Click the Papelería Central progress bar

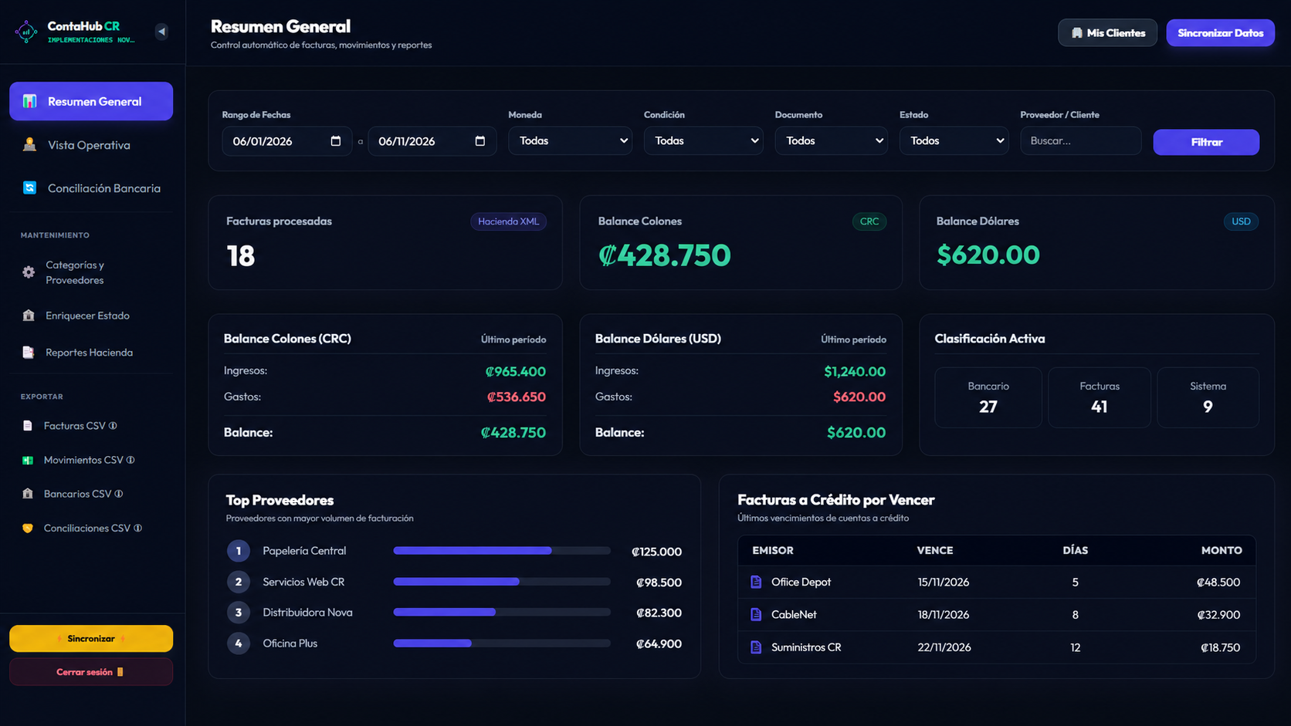click(x=502, y=551)
